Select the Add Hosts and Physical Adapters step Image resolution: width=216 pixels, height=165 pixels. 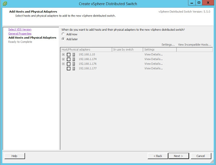pyautogui.click(x=32, y=37)
